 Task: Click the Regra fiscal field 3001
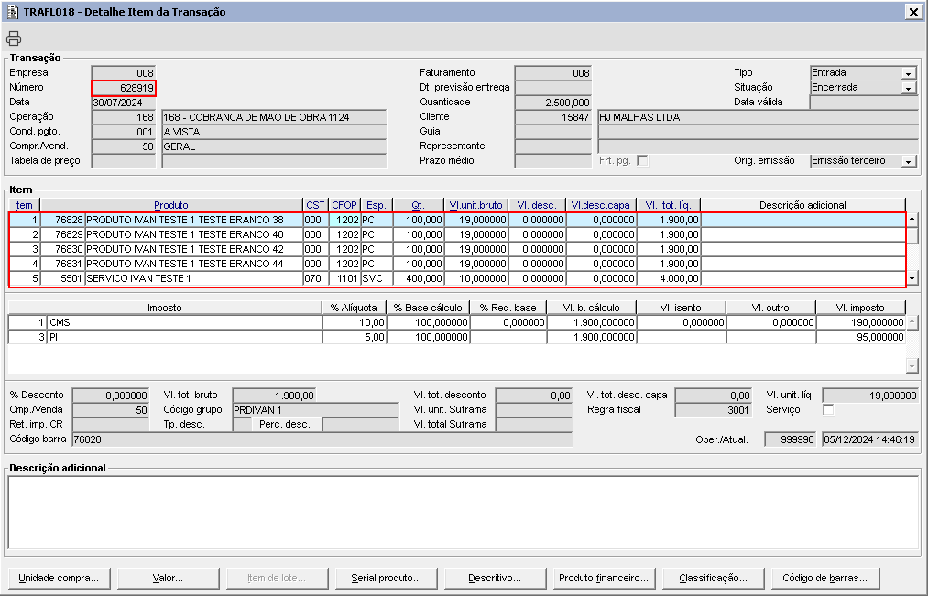pyautogui.click(x=713, y=410)
